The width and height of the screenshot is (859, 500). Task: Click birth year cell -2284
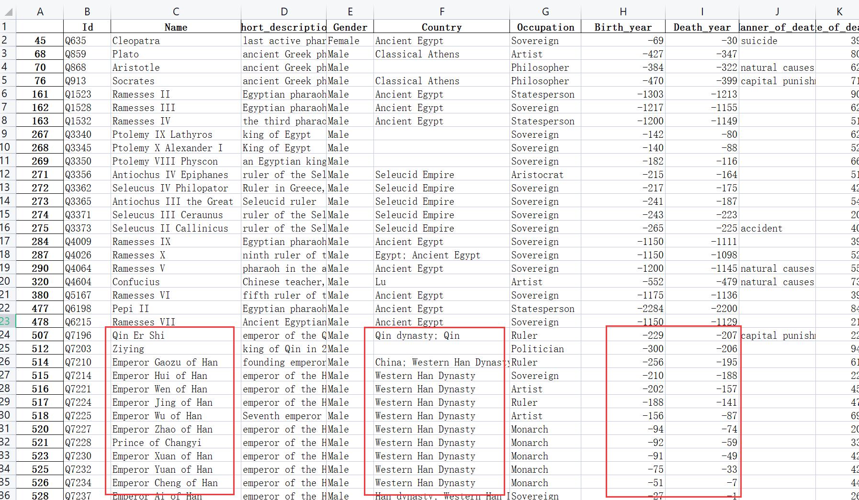623,309
